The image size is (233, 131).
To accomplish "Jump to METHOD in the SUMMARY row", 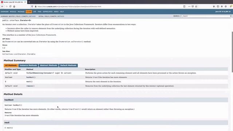I will [x=32, y=16].
